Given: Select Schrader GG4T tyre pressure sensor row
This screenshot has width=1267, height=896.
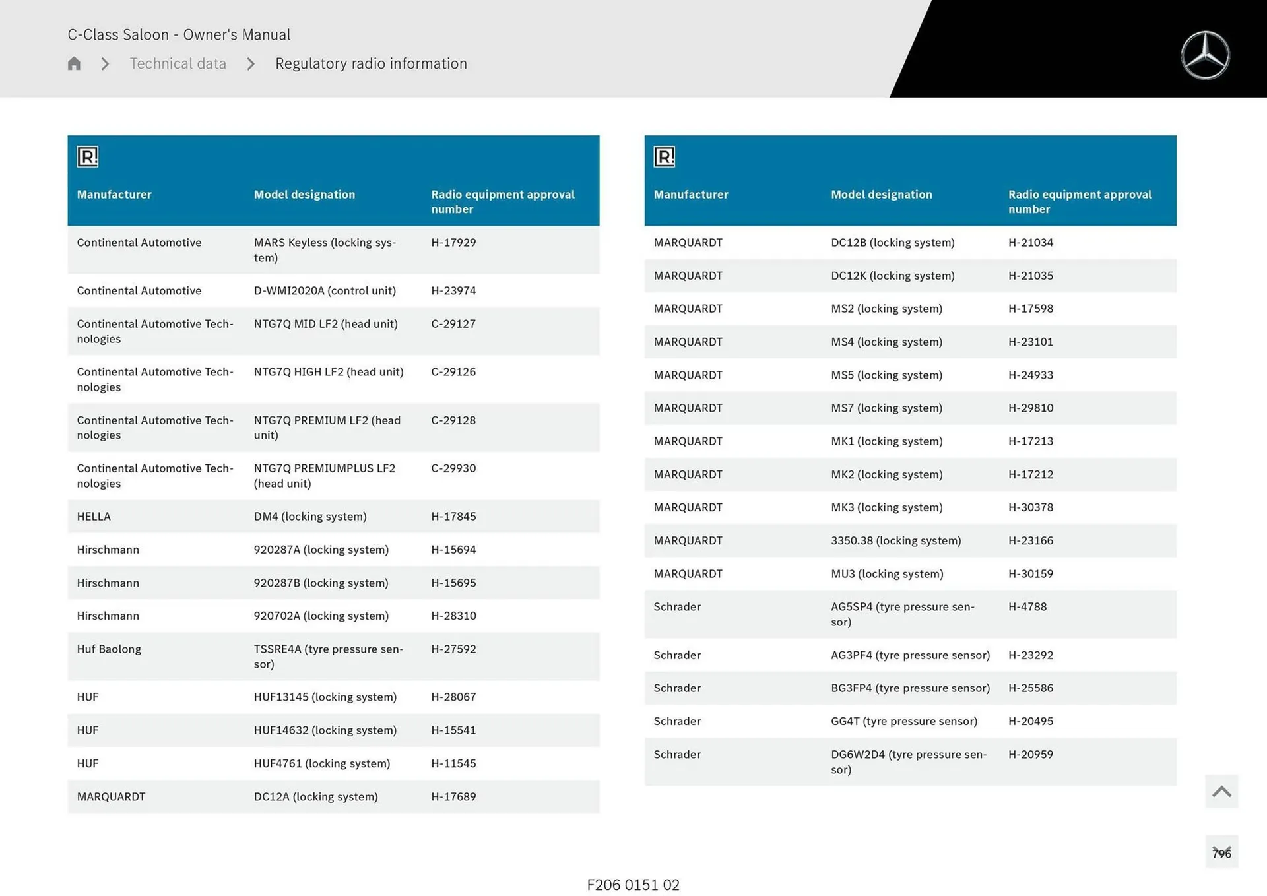Looking at the screenshot, I should pos(903,721).
